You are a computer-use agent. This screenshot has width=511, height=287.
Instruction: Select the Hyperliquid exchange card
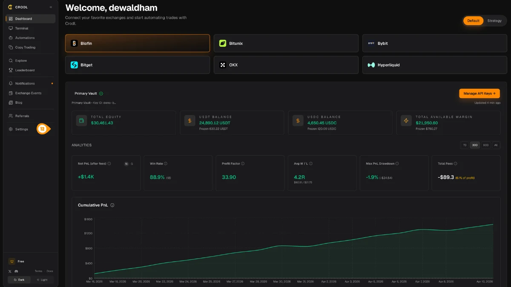click(435, 65)
